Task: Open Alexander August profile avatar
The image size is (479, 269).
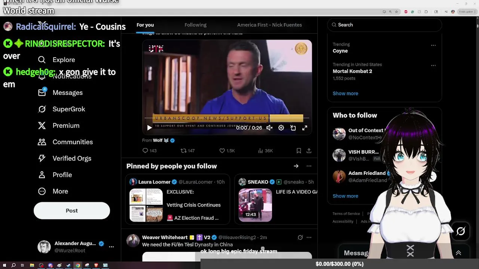Action: tap(44, 247)
